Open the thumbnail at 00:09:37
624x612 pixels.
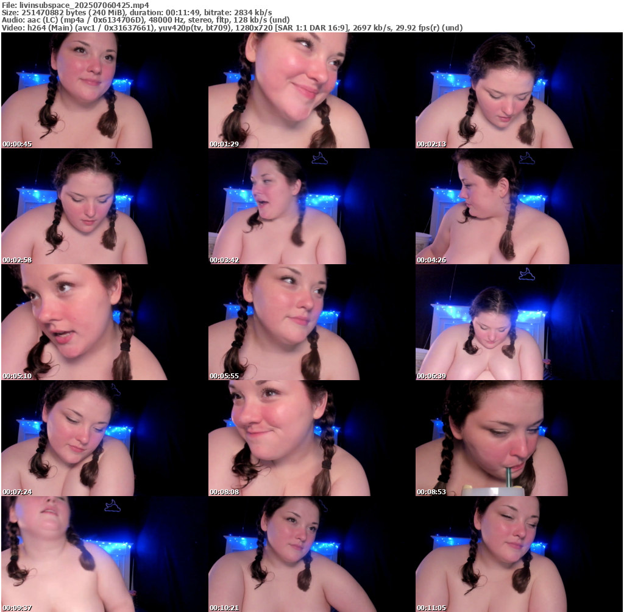click(104, 554)
